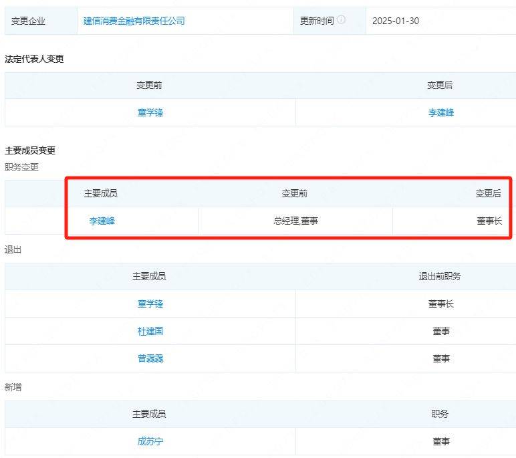Open 李建峰 link in the 变更后 column
This screenshot has height=458, width=516.
[x=441, y=112]
